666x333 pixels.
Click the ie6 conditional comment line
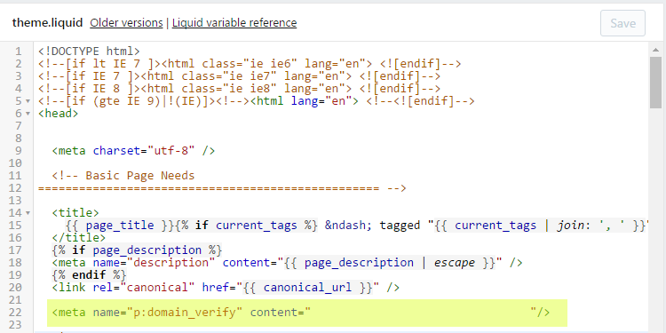point(250,64)
